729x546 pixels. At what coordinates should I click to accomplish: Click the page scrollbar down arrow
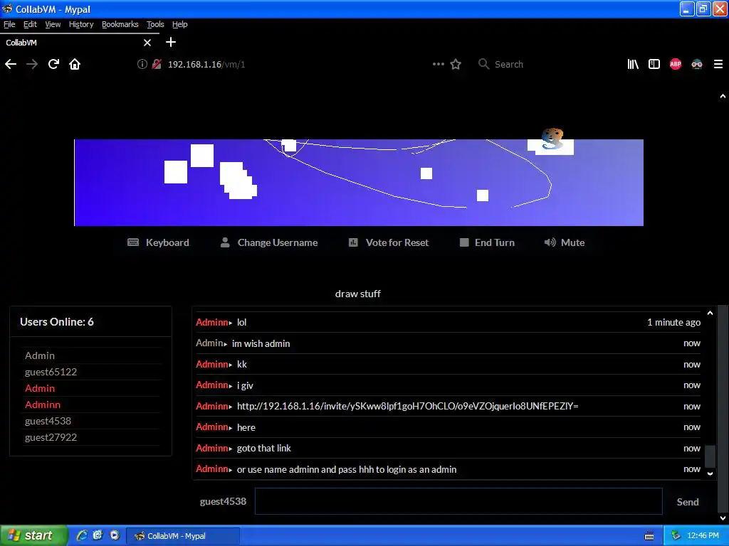pyautogui.click(x=723, y=518)
